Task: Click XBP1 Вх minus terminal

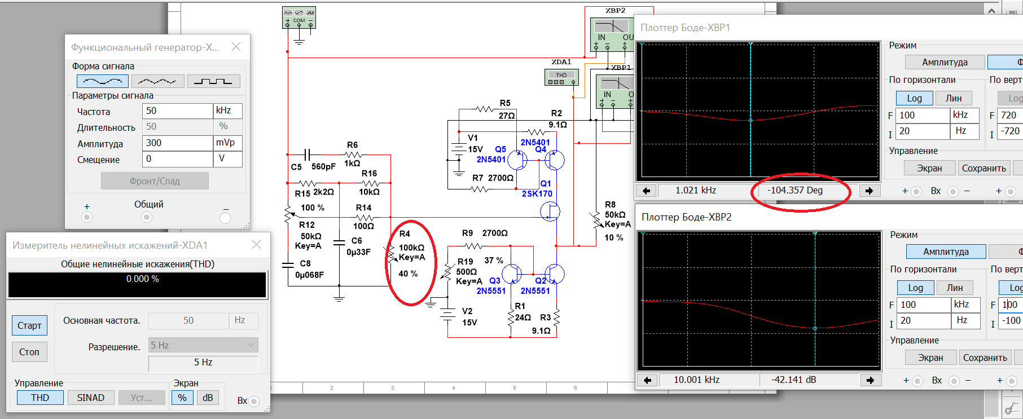Action: (x=953, y=191)
